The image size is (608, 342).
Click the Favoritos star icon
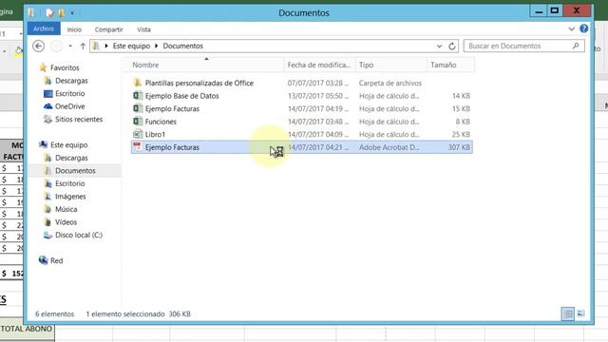43,67
